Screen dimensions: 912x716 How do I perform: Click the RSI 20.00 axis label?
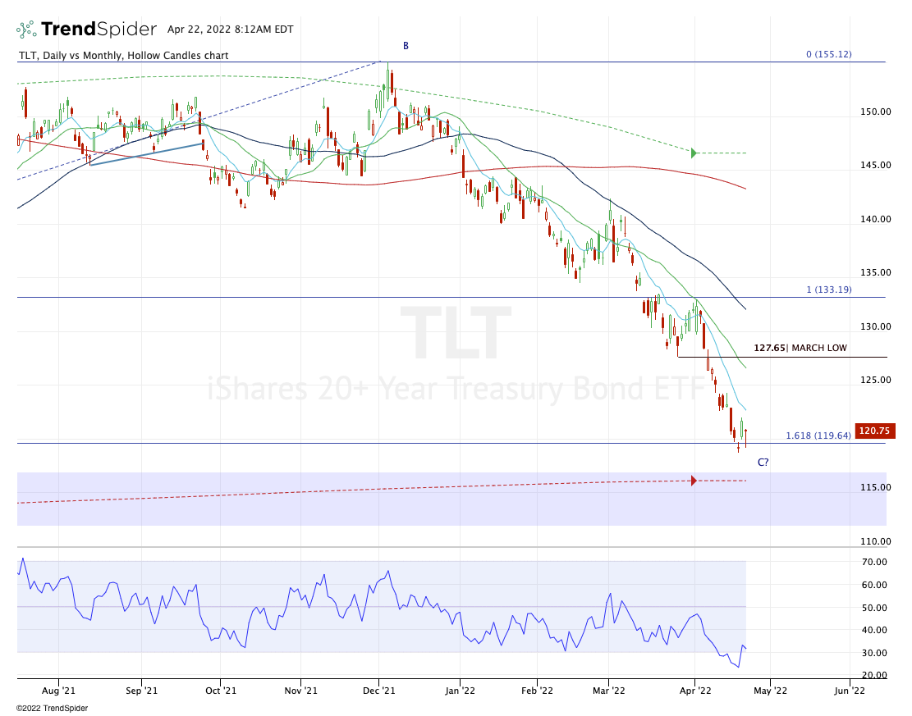click(874, 675)
